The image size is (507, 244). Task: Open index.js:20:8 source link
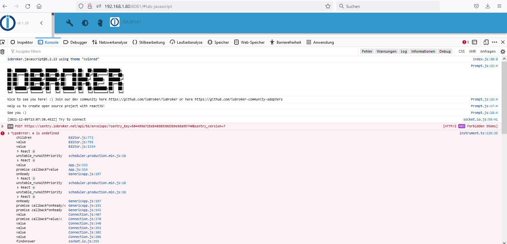point(485,59)
